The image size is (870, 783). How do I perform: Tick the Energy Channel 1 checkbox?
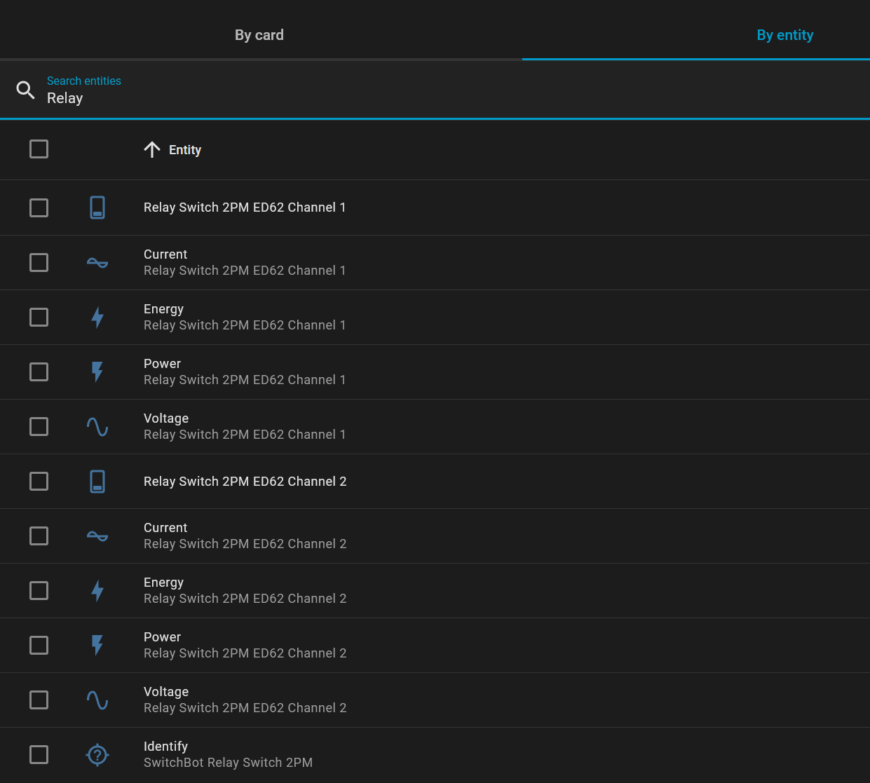39,318
